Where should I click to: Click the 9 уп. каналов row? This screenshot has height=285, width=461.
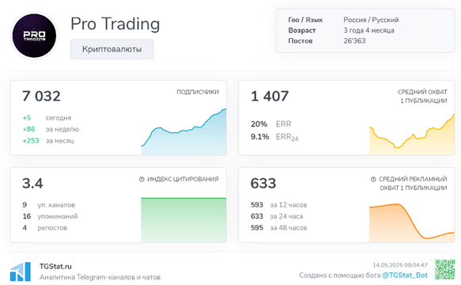point(49,205)
